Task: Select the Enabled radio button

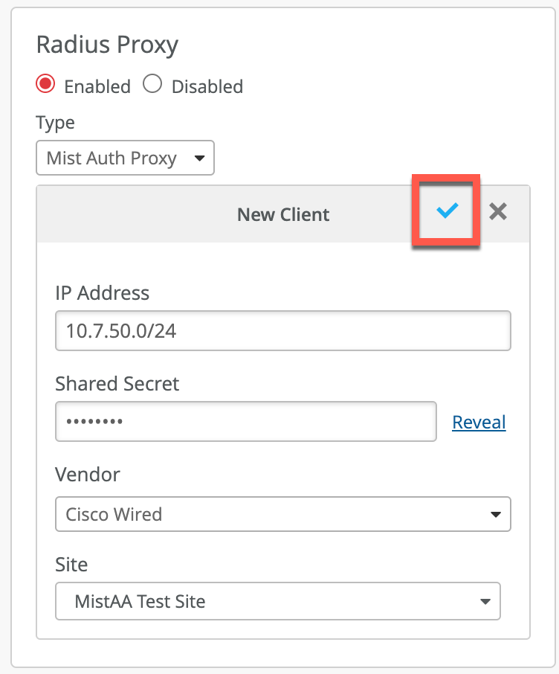Action: pos(45,84)
